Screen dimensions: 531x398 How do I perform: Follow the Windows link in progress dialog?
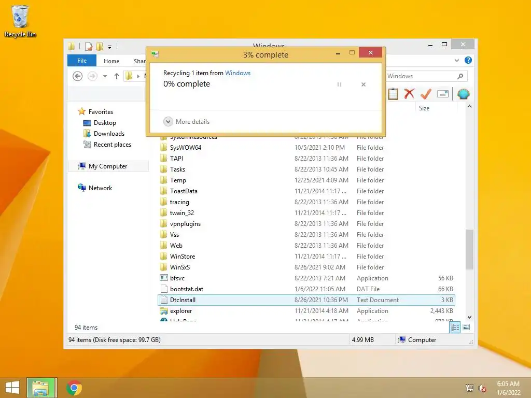point(237,73)
